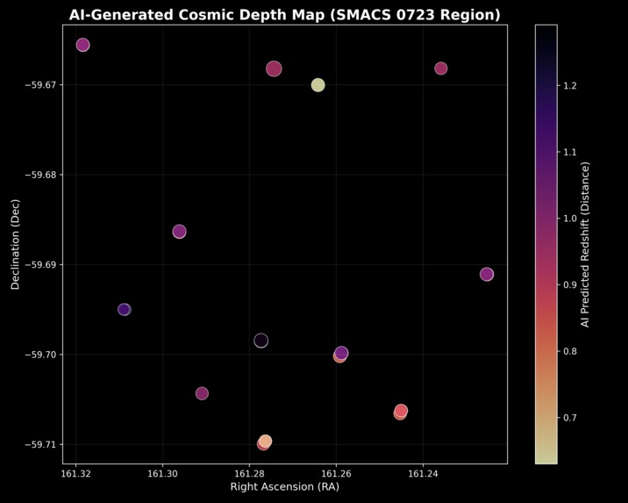This screenshot has width=628, height=503.
Task: Click the 0.9 tick on the redshift colorbar
Action: pyautogui.click(x=568, y=285)
